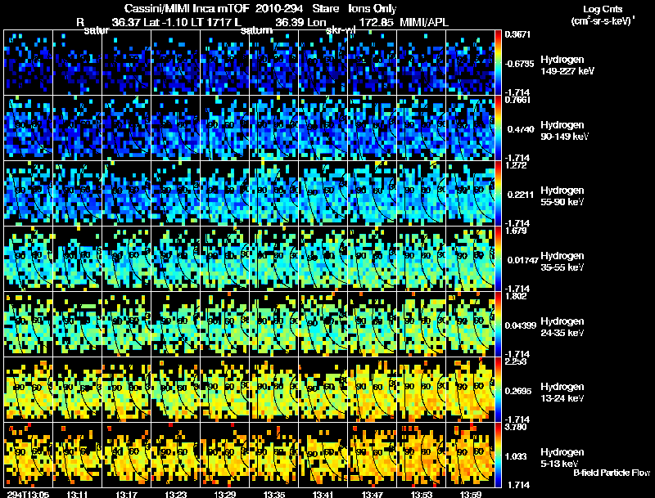Click the 0.4740 color scale value
Screen dimensions: 655x498
(521, 129)
